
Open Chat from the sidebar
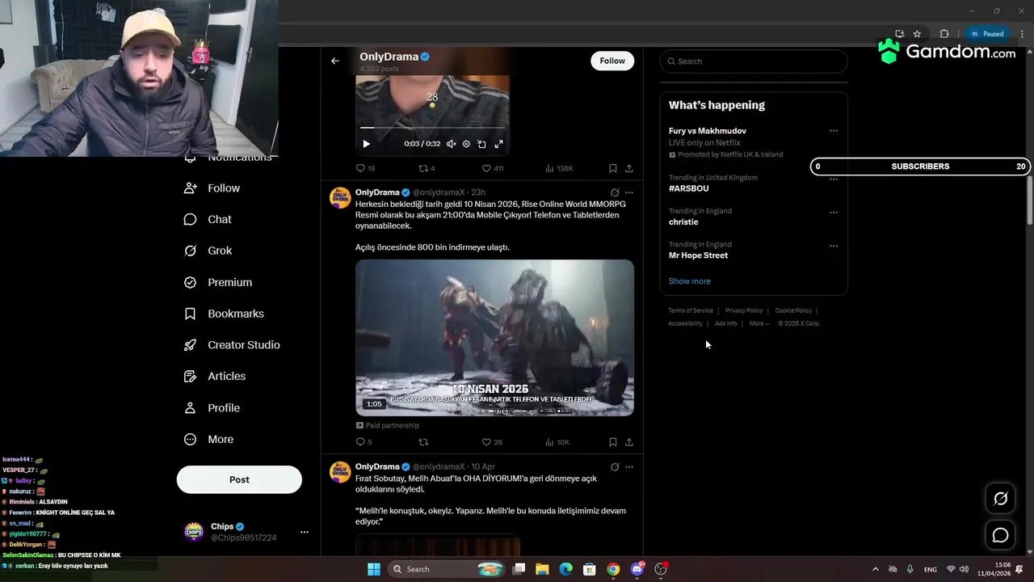[x=208, y=219]
